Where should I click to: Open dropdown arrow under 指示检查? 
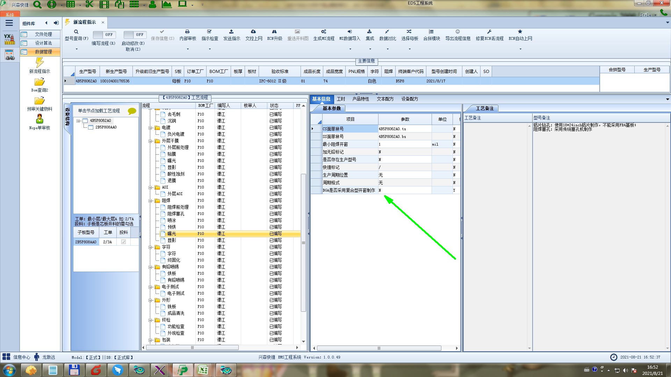[210, 49]
